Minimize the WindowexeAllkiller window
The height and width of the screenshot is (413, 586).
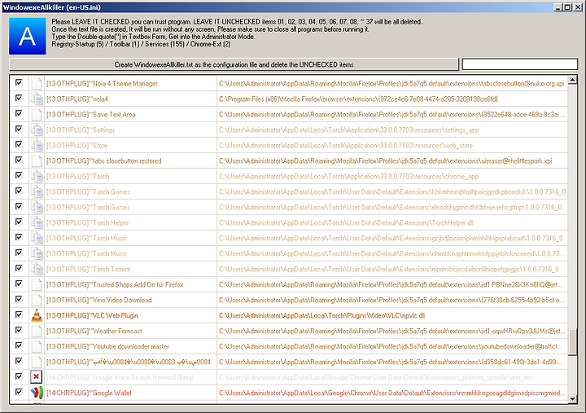tap(558, 7)
